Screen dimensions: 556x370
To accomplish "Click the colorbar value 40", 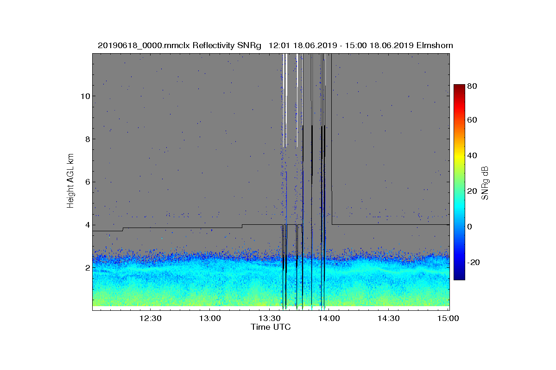I will click(x=473, y=155).
